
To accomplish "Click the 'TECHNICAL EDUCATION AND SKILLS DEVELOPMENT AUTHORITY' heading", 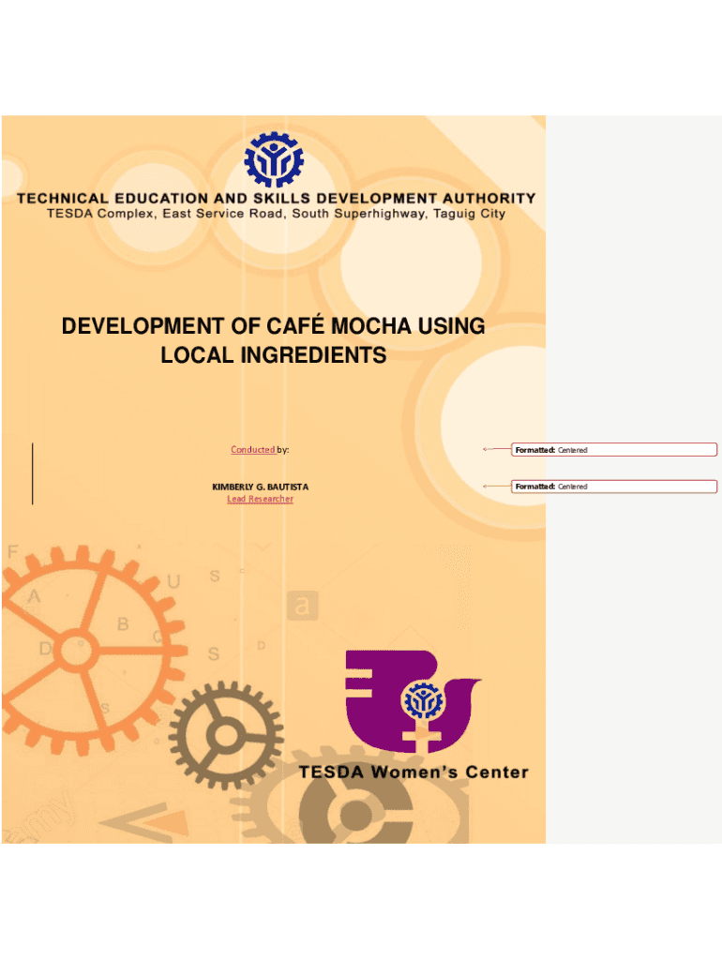I will tap(277, 199).
